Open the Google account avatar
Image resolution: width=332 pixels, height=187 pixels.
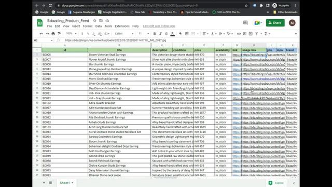click(292, 23)
